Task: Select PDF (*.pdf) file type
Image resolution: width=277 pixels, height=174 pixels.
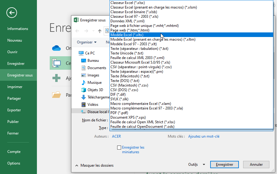Action: click(x=191, y=113)
